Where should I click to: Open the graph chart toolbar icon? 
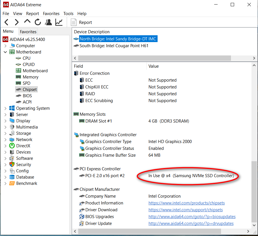pos(59,22)
